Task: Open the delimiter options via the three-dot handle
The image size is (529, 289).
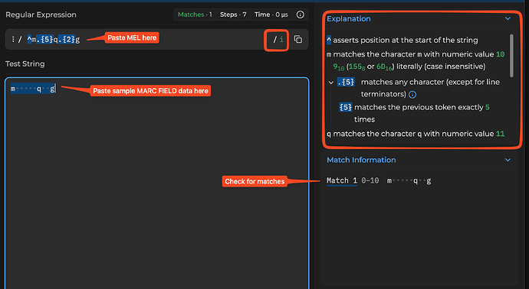Action: pyautogui.click(x=13, y=39)
